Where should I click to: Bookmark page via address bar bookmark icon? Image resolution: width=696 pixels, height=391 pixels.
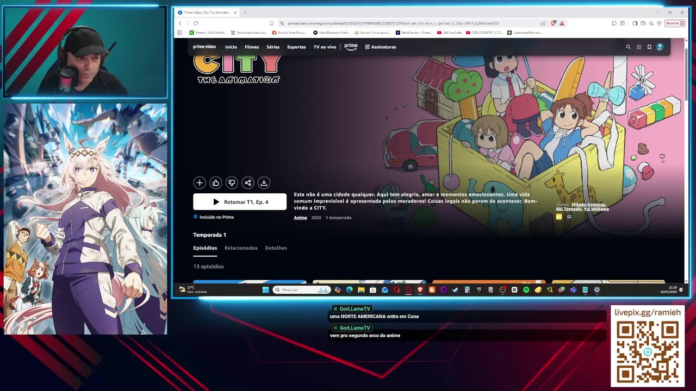point(271,23)
